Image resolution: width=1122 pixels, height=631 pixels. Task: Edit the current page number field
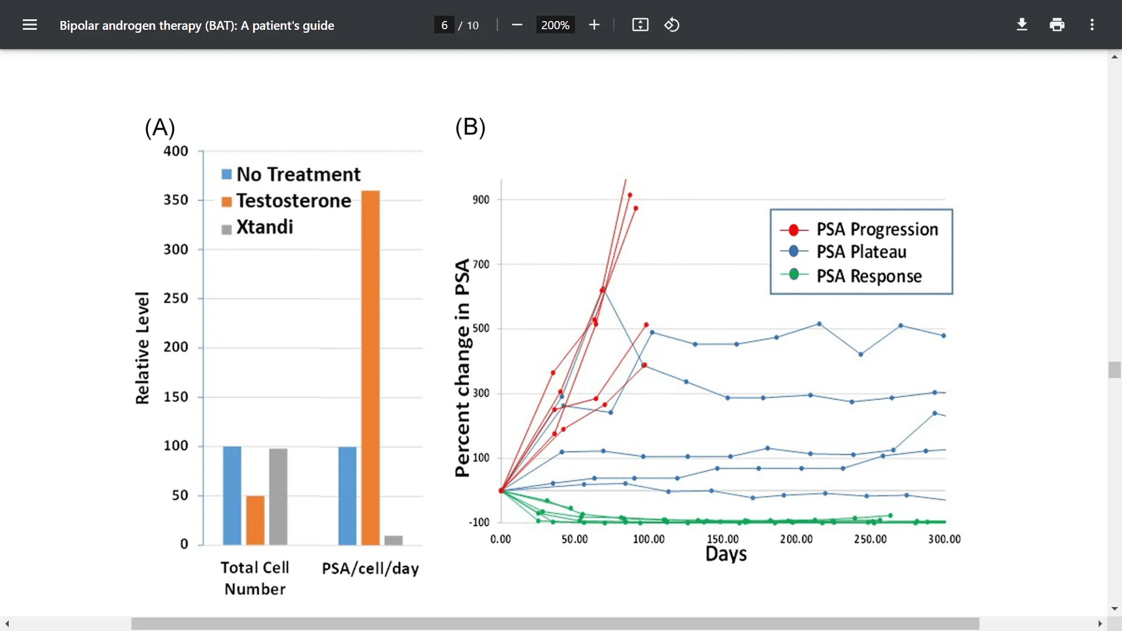click(444, 25)
